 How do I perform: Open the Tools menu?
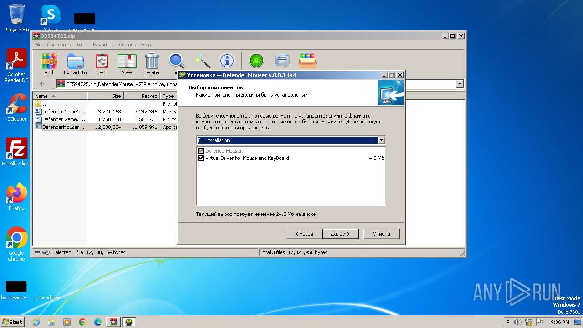point(82,45)
